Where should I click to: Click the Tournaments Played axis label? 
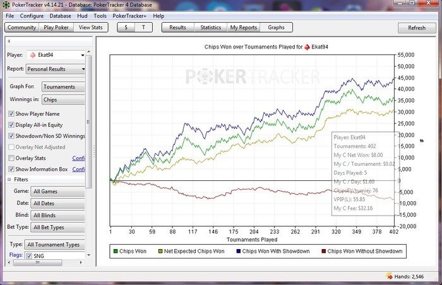[x=252, y=240]
